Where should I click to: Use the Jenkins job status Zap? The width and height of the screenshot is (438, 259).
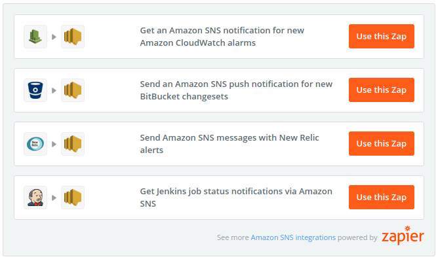pyautogui.click(x=382, y=197)
